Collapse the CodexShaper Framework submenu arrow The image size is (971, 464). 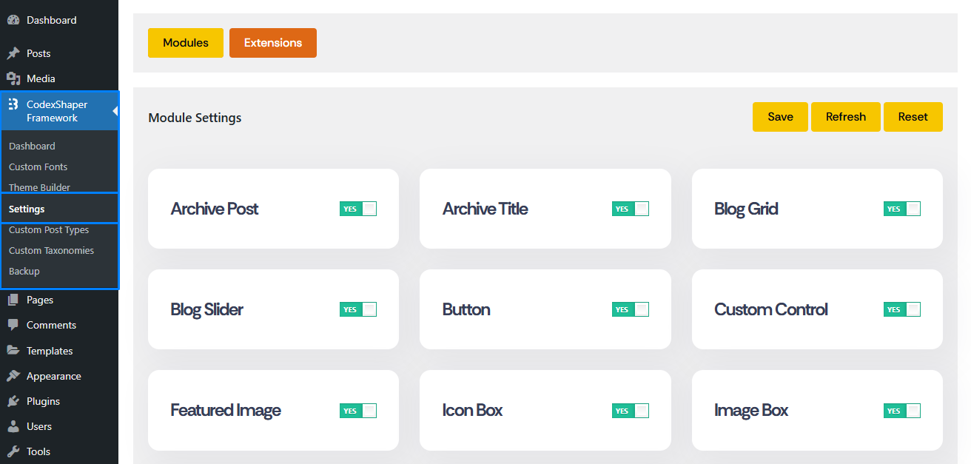tap(114, 110)
